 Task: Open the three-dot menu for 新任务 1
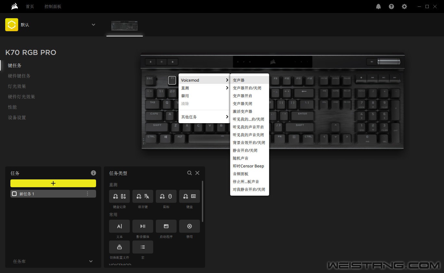click(87, 194)
